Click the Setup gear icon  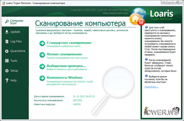click(7, 70)
